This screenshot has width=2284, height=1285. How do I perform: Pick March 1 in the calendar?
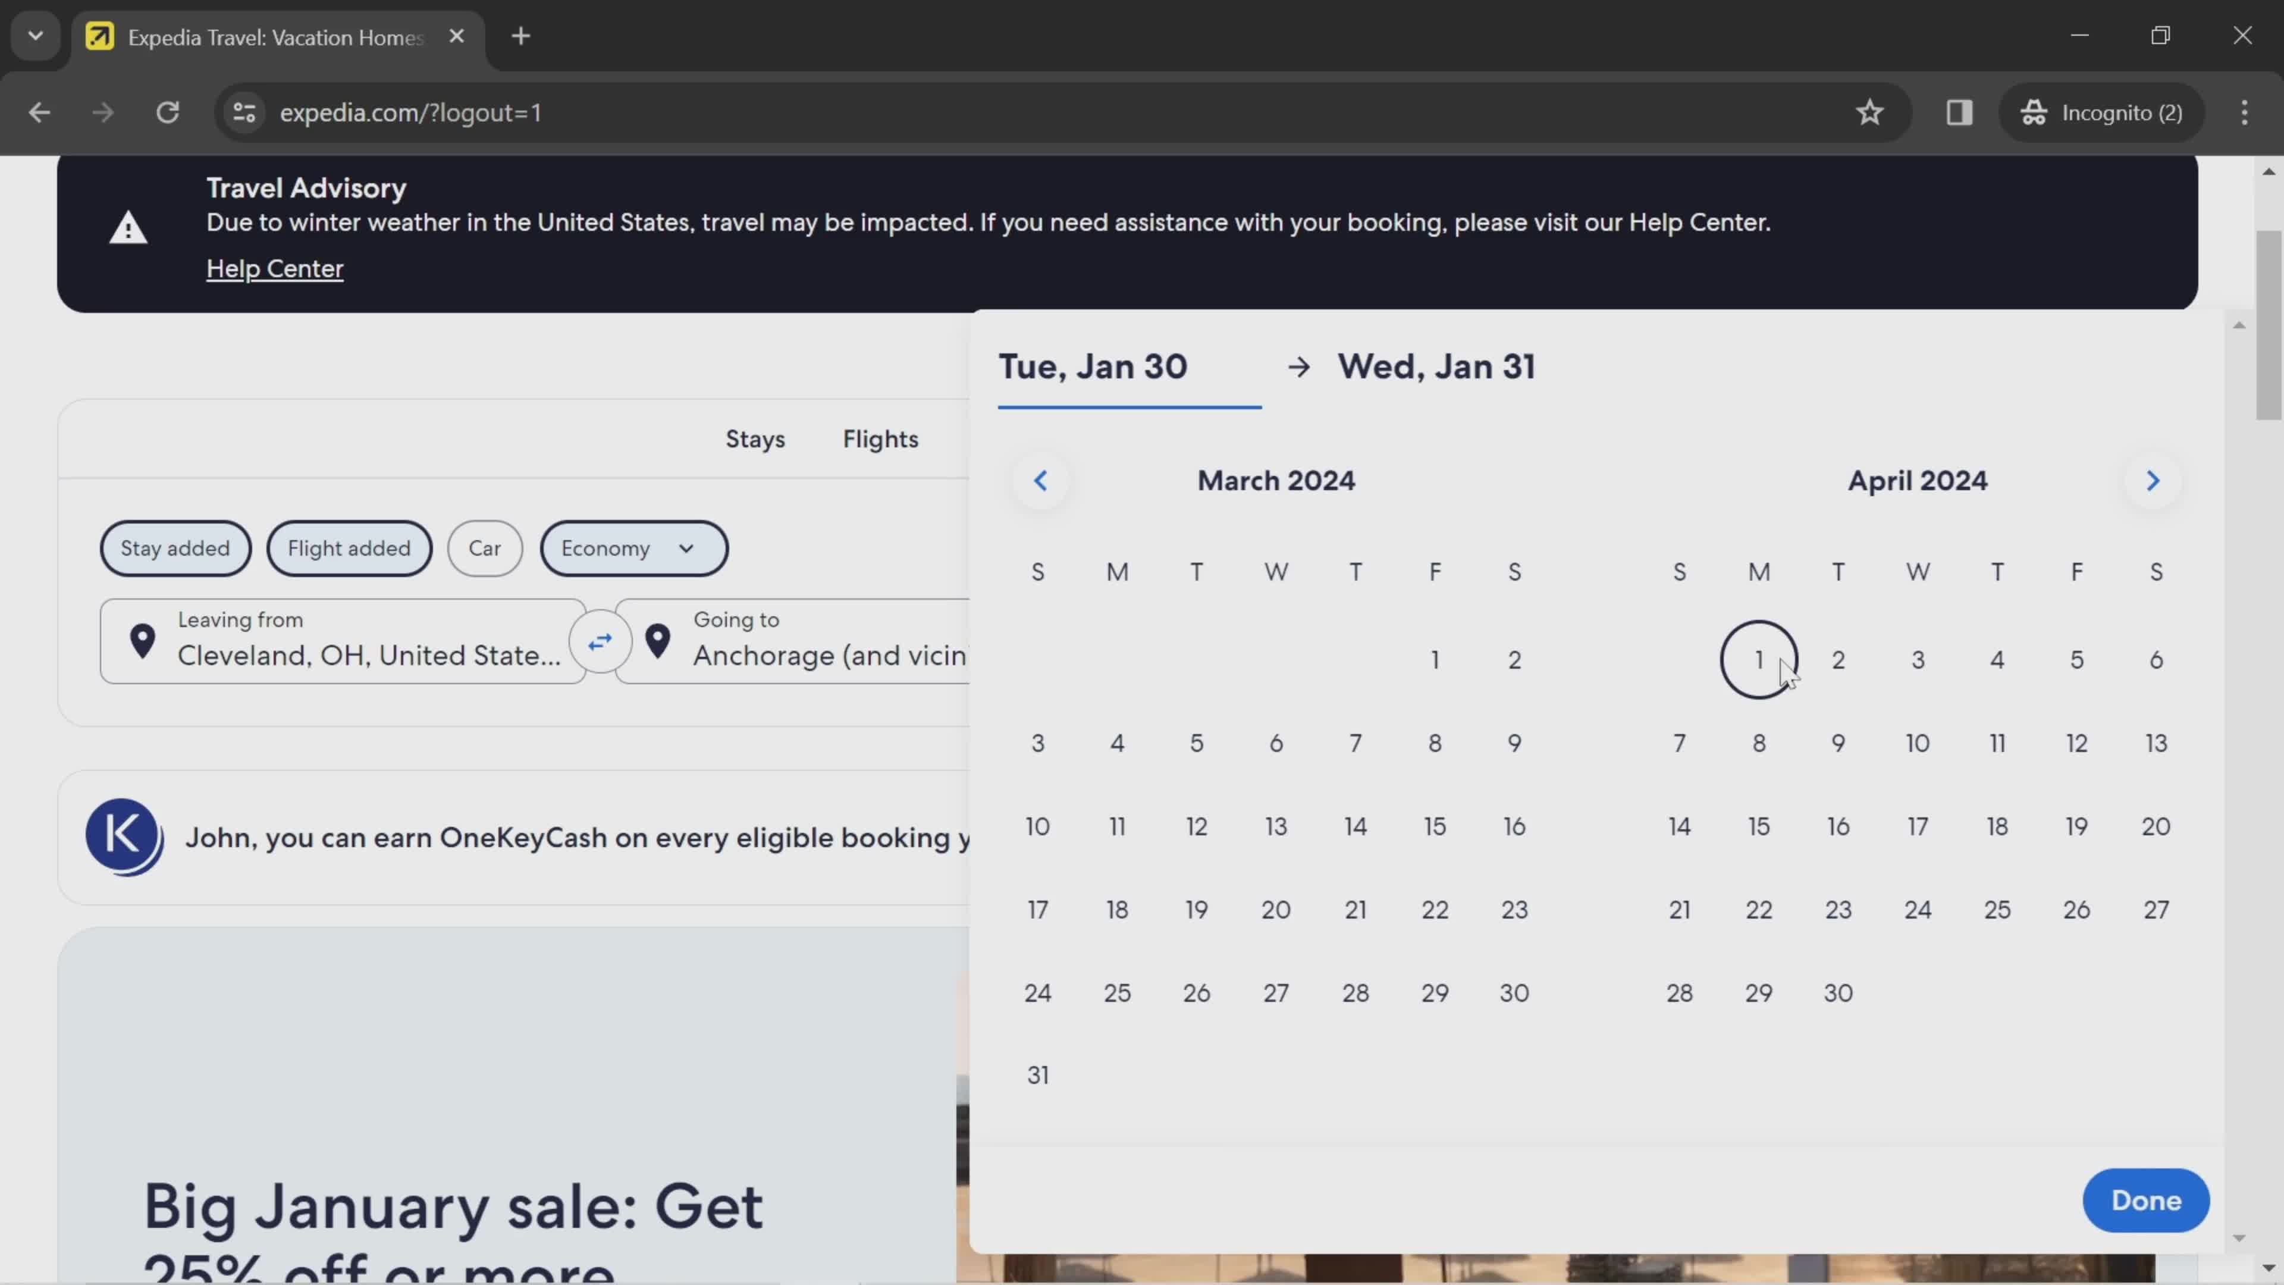click(x=1435, y=660)
